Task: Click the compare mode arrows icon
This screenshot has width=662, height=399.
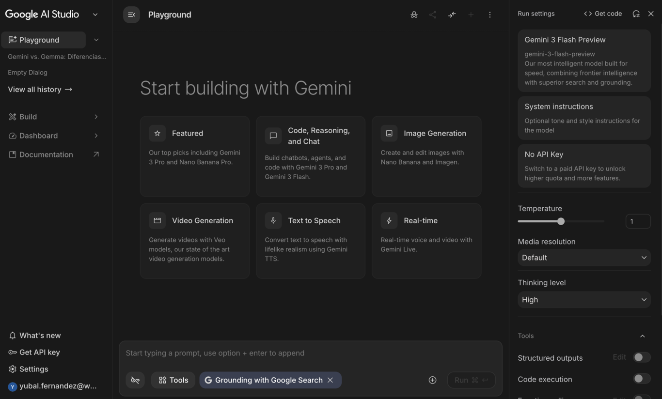Action: 452,15
